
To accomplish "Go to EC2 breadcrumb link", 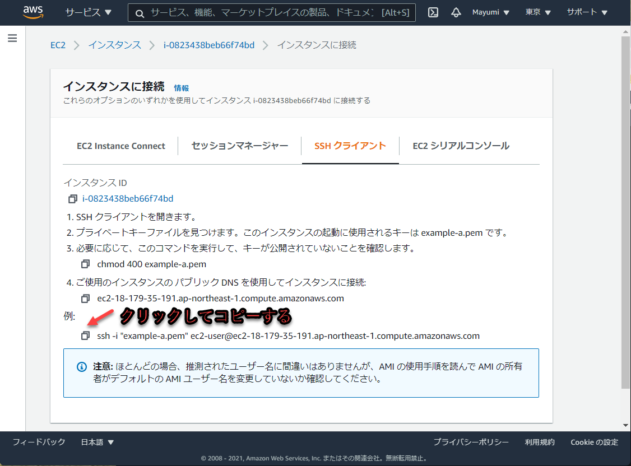I will coord(58,45).
